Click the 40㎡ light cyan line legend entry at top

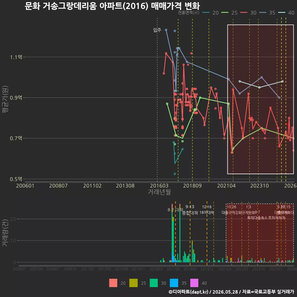pos(286,13)
